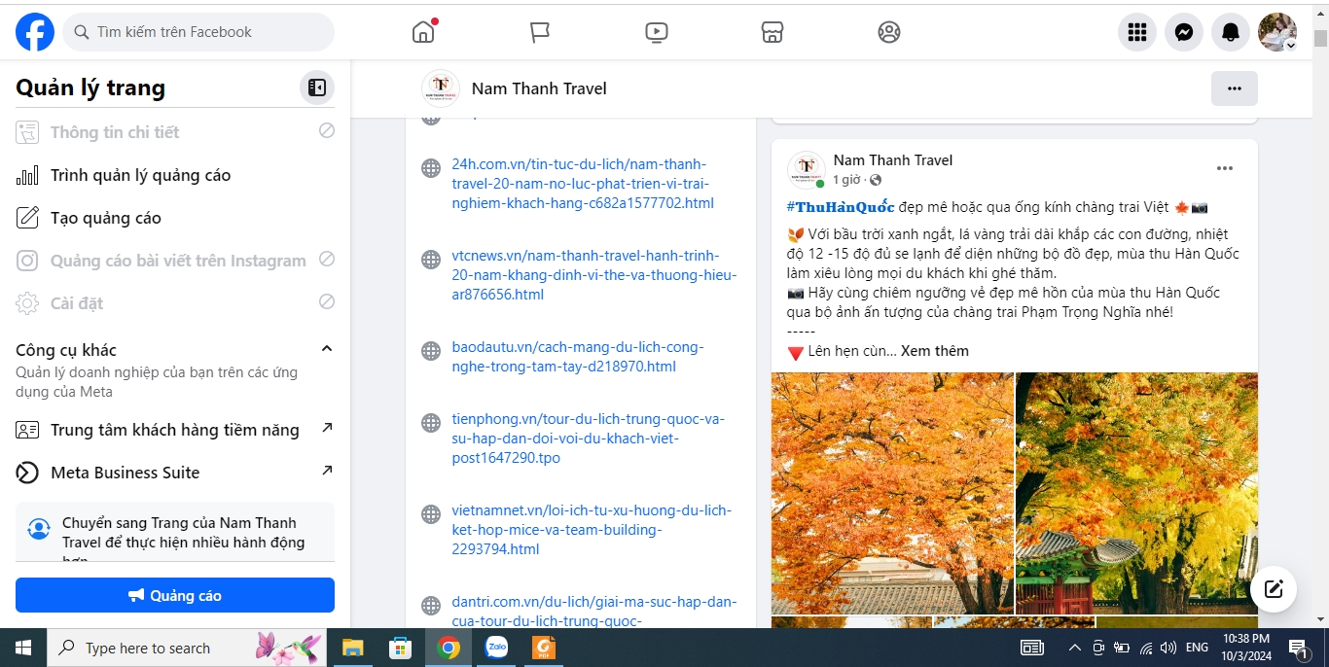Open the notifications bell
1329x667 pixels.
(x=1231, y=32)
